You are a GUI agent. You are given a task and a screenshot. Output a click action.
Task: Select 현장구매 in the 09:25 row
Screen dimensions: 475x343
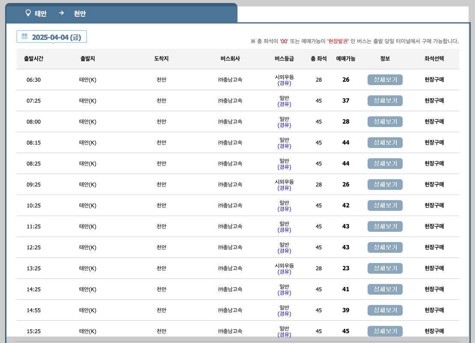pos(434,184)
